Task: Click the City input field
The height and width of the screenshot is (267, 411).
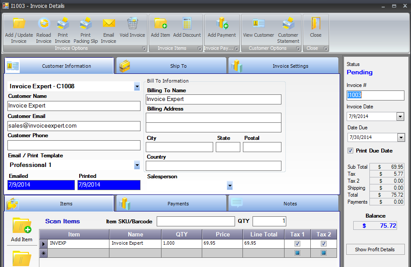Action: [x=179, y=147]
